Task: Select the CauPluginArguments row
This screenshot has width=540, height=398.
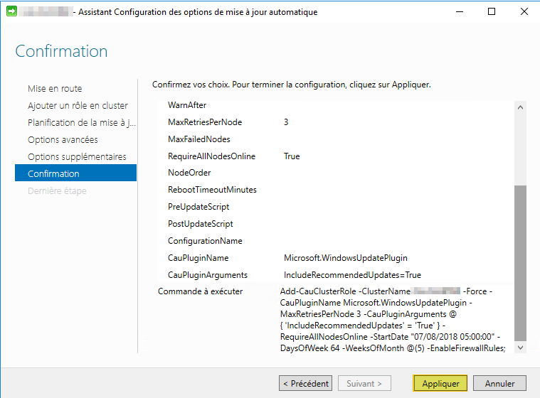Action: pos(208,275)
